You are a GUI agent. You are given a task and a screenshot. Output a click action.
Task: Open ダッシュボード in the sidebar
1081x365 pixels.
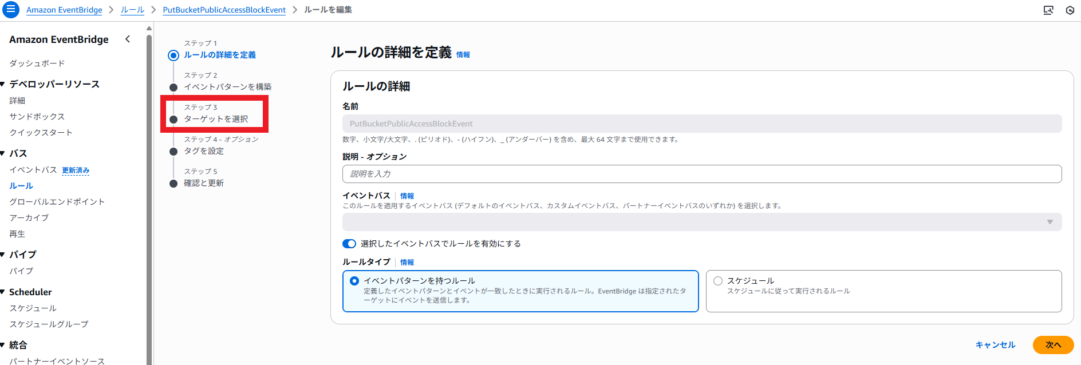tap(37, 64)
